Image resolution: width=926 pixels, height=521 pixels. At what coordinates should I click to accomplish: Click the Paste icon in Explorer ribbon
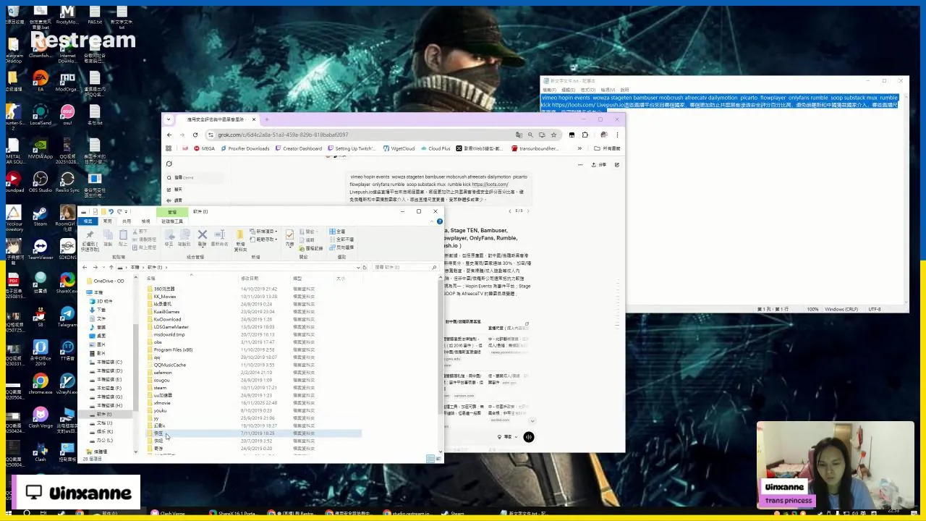[123, 237]
